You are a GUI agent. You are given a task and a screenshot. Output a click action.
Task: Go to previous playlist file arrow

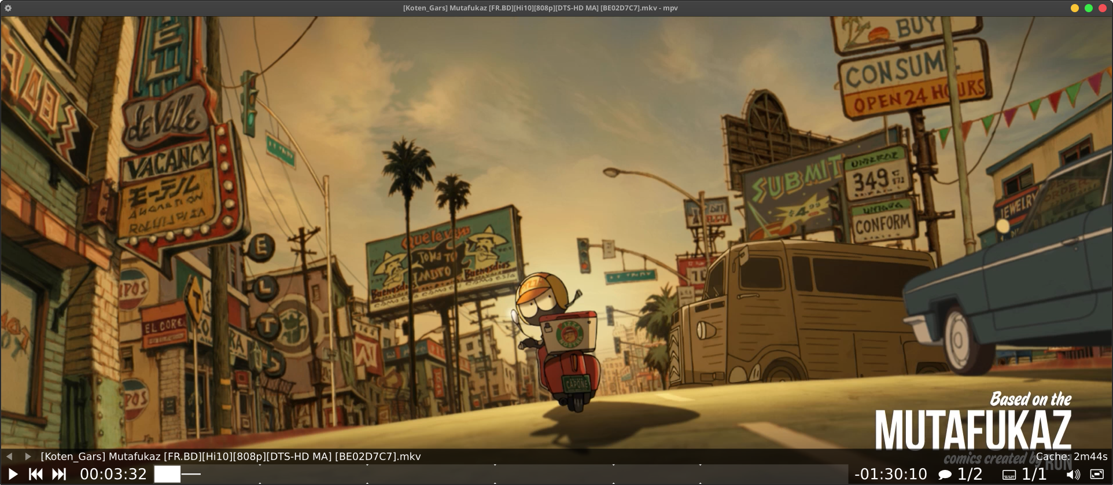point(9,457)
